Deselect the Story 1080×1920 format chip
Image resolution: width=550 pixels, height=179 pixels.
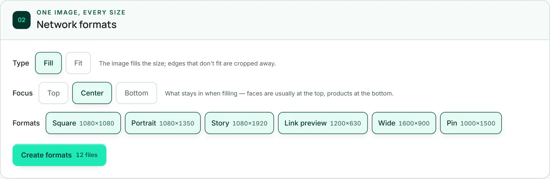click(239, 123)
